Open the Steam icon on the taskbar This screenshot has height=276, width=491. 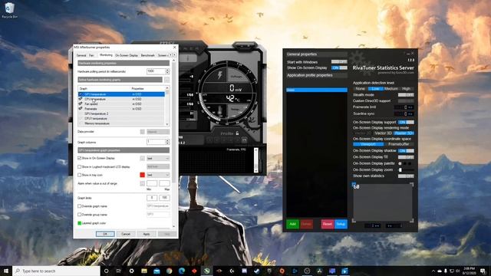[257, 271]
